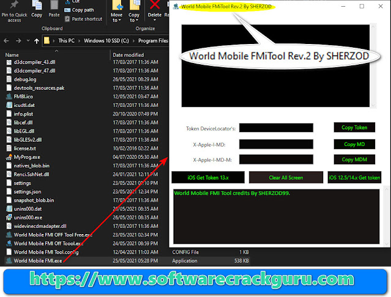Select MyProg.exe application icon
Screen dimensions: 391x297
coord(9,157)
